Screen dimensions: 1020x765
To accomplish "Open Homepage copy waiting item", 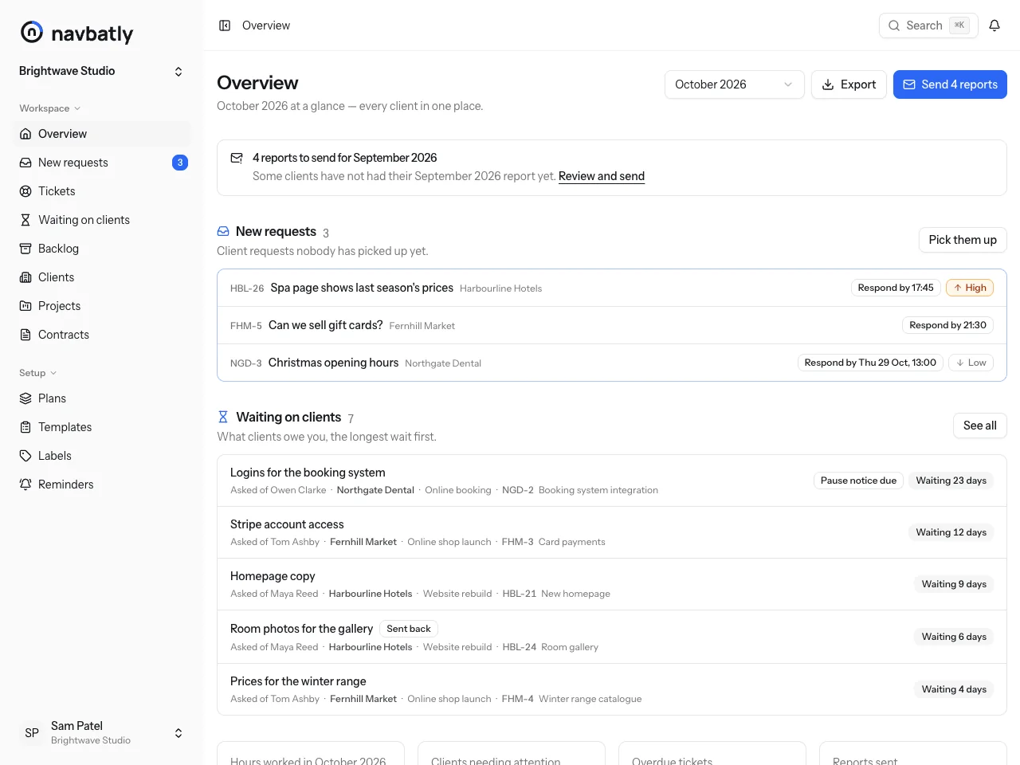I will (612, 584).
